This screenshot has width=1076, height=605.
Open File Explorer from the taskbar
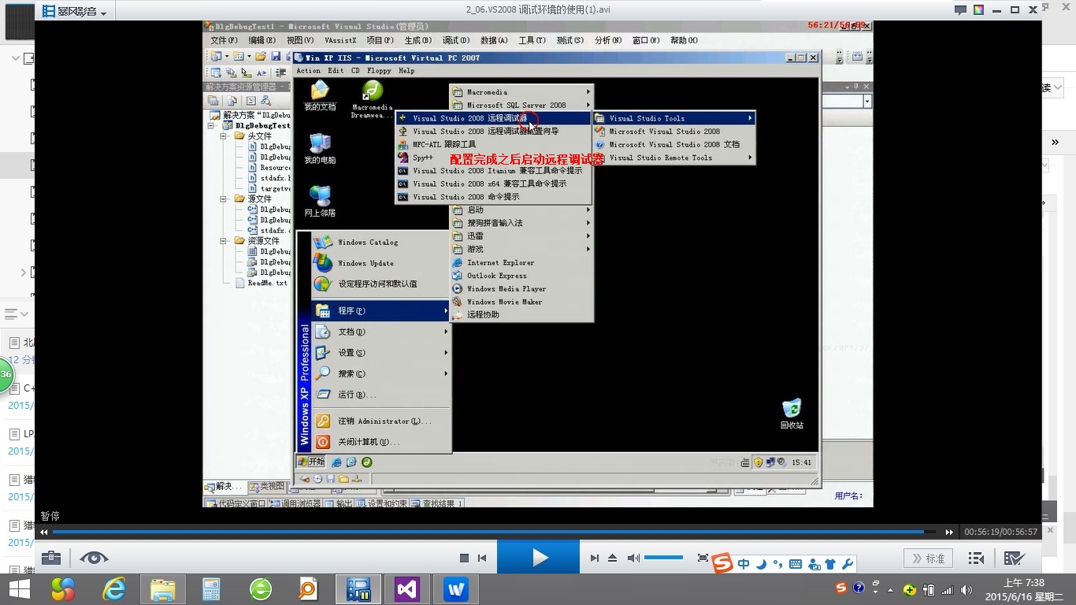coord(162,589)
